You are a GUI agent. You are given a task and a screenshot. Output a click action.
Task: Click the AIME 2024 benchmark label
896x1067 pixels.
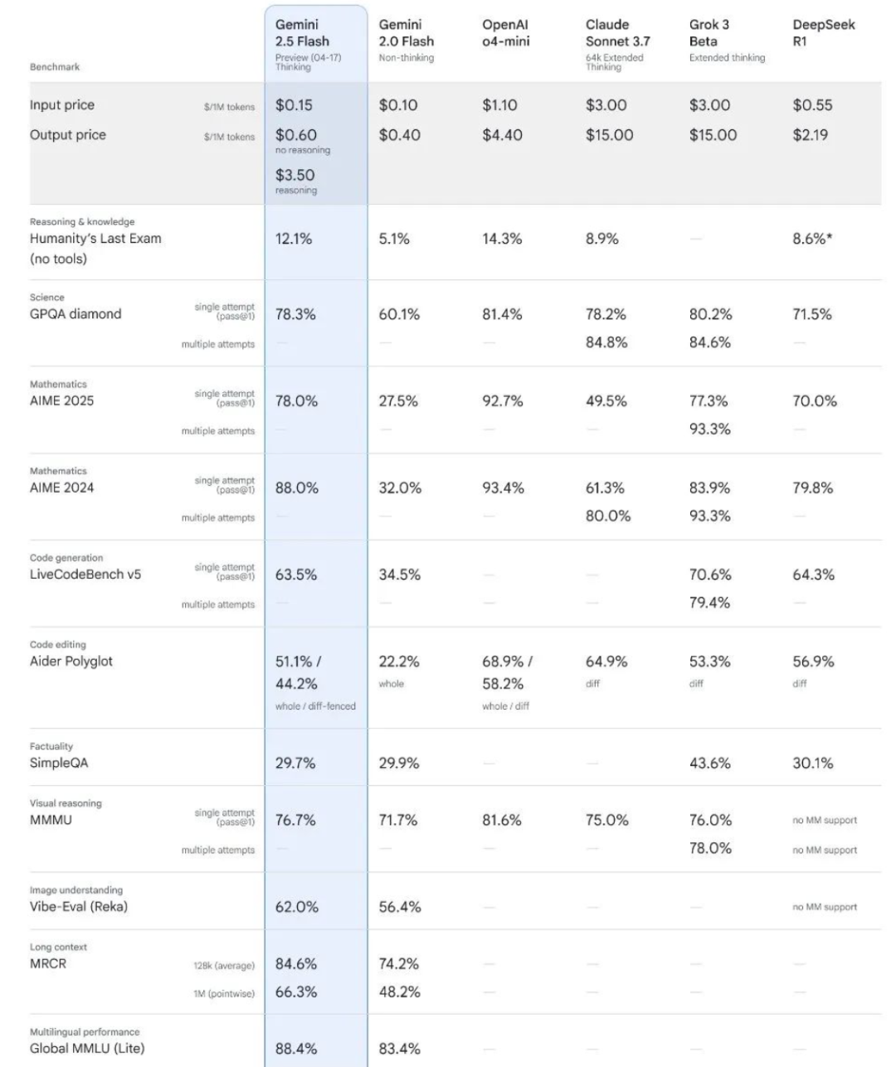(62, 487)
